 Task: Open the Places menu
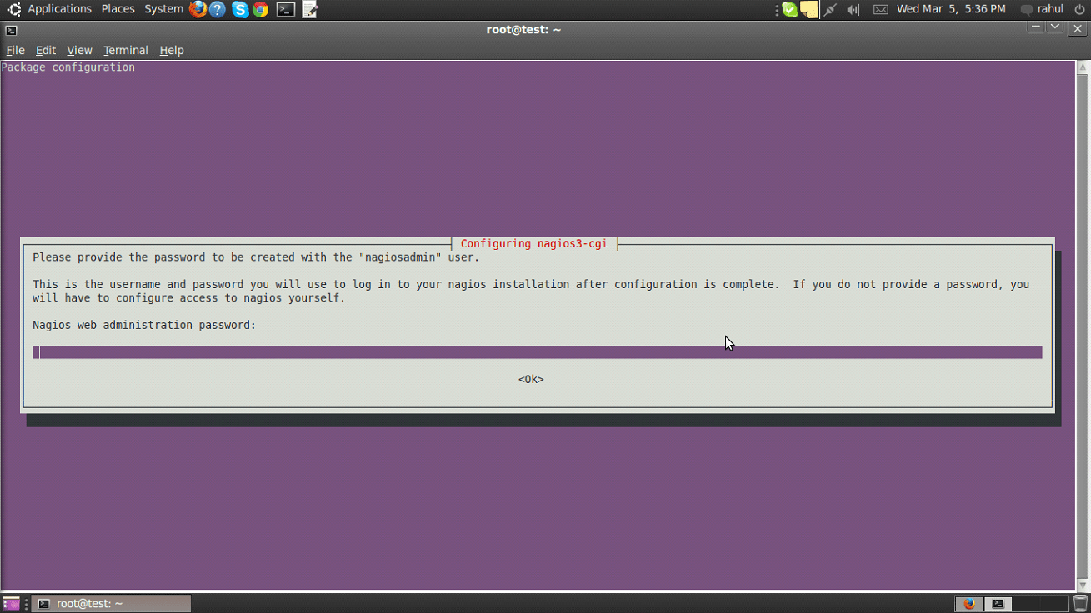(118, 9)
